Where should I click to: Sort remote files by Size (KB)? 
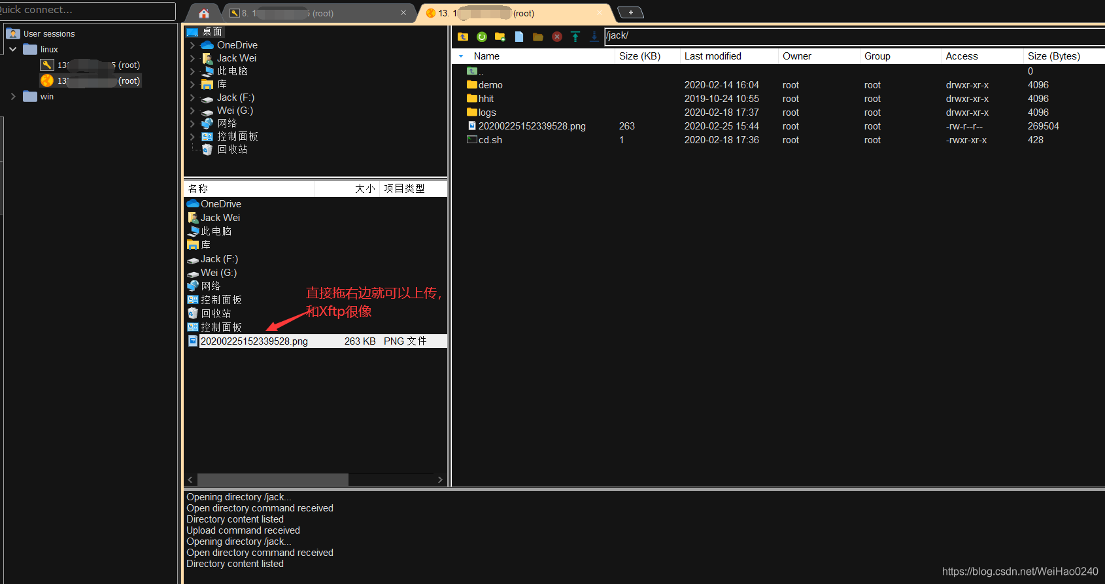pos(647,56)
